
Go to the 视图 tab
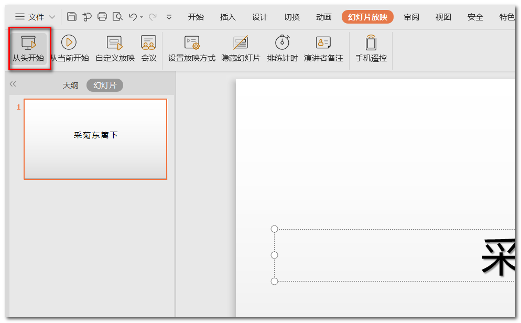pyautogui.click(x=443, y=17)
